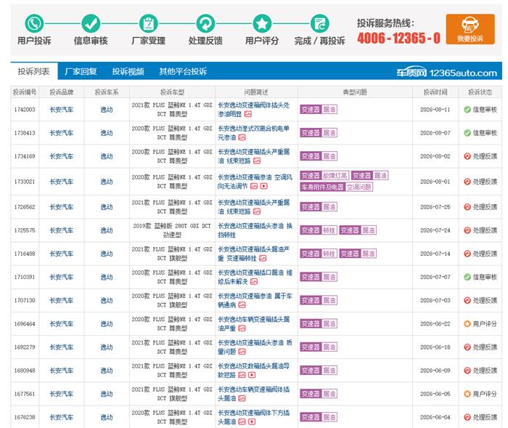The image size is (508, 428).
Task: Open image icon for complaint 1726562
Action: (x=257, y=211)
